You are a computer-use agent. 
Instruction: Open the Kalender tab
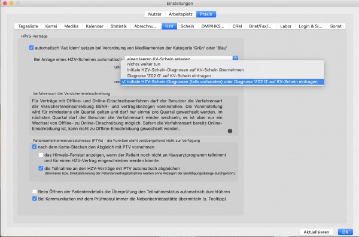coord(95,26)
